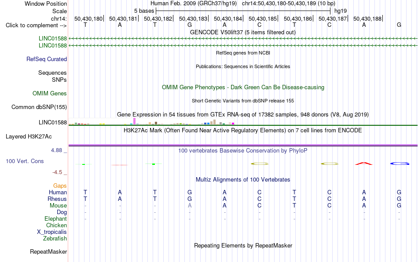
Task: Click magenta bar ending the GTEx chart
Action: point(233,124)
